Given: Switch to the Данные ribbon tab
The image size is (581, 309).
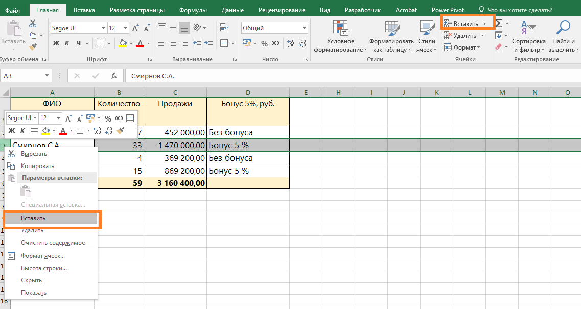Looking at the screenshot, I should point(233,10).
